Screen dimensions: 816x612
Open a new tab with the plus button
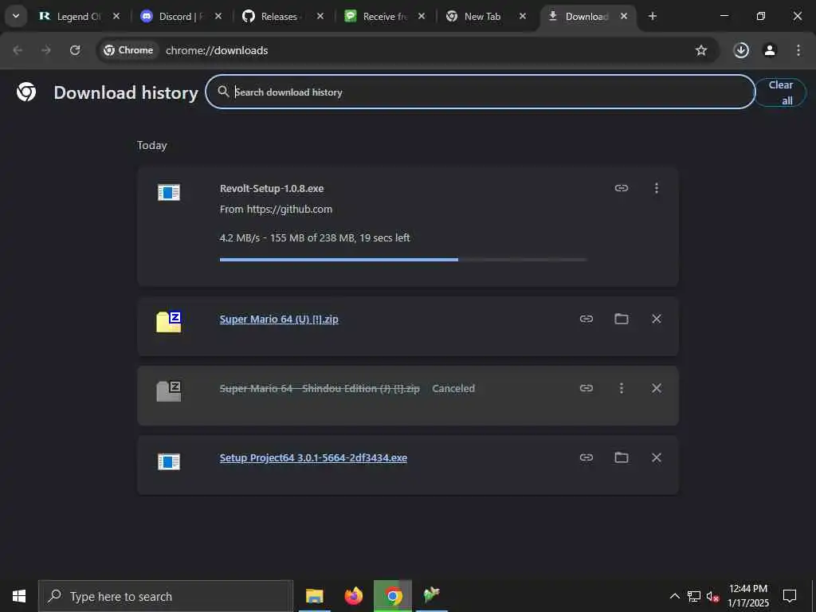point(653,16)
